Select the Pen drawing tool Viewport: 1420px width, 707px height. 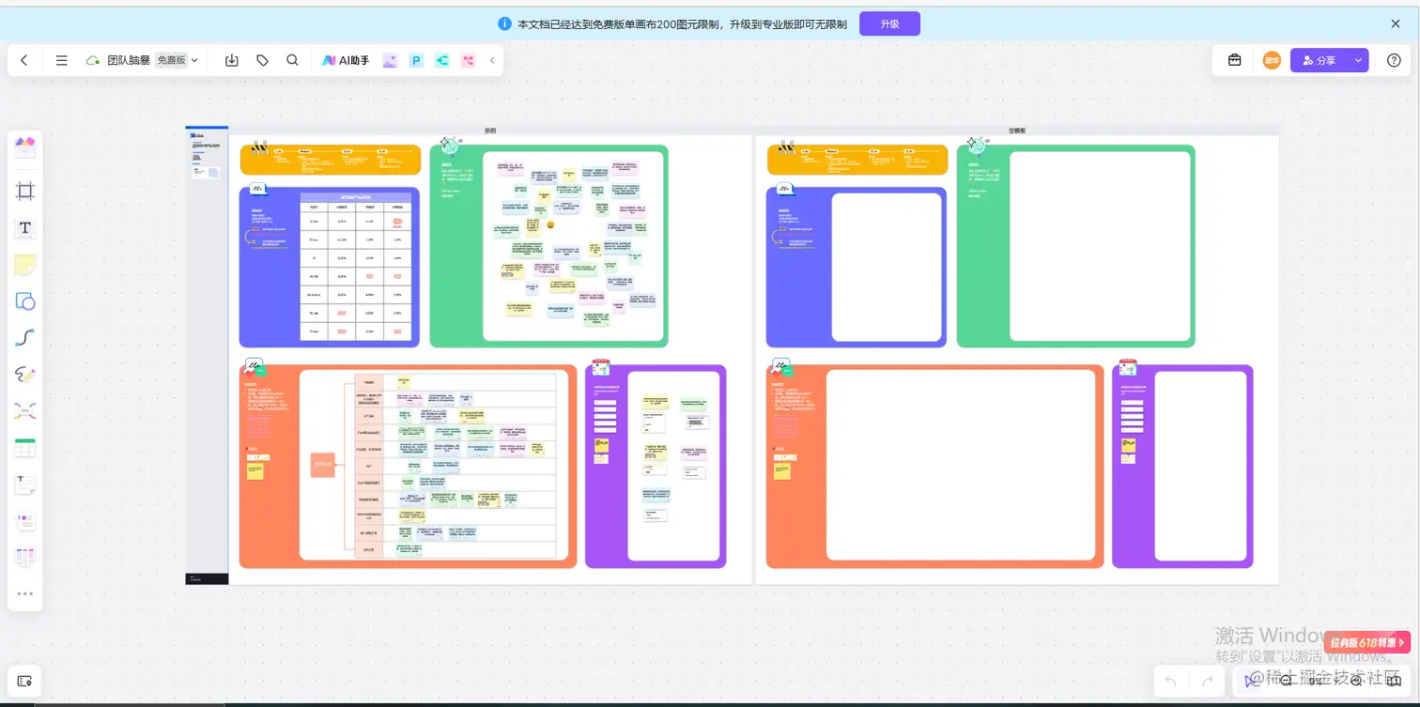coord(25,375)
